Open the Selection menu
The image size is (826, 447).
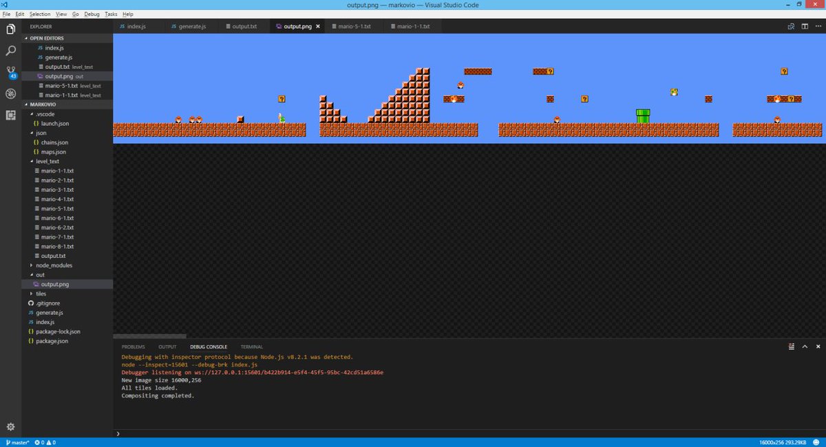tap(40, 14)
